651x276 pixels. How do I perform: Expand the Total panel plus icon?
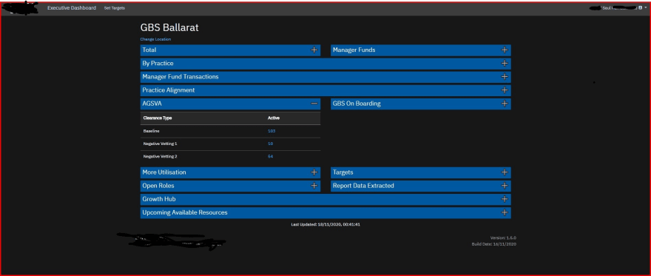(314, 50)
